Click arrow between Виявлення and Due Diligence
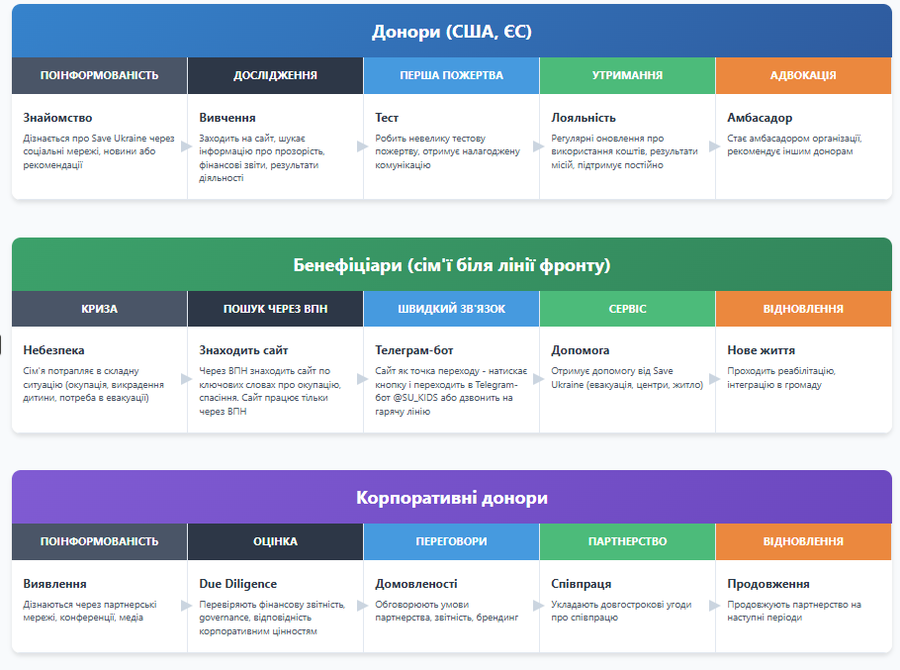This screenshot has width=900, height=670. click(x=187, y=612)
